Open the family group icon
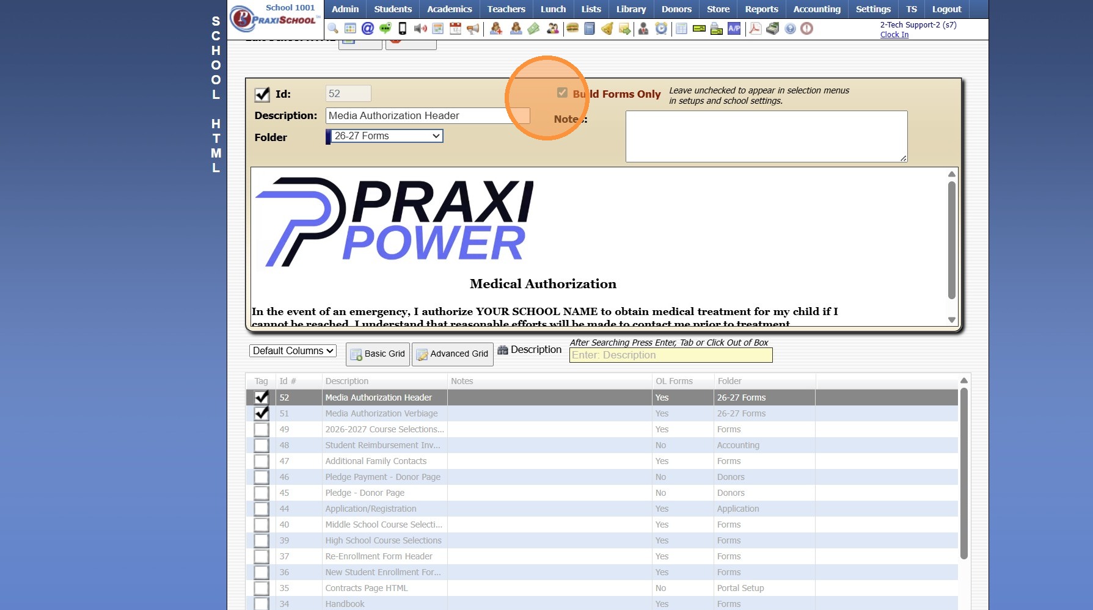 pos(552,29)
